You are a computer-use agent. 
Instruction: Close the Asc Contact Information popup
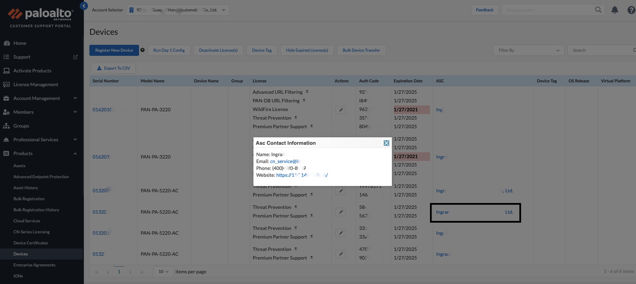click(x=387, y=143)
